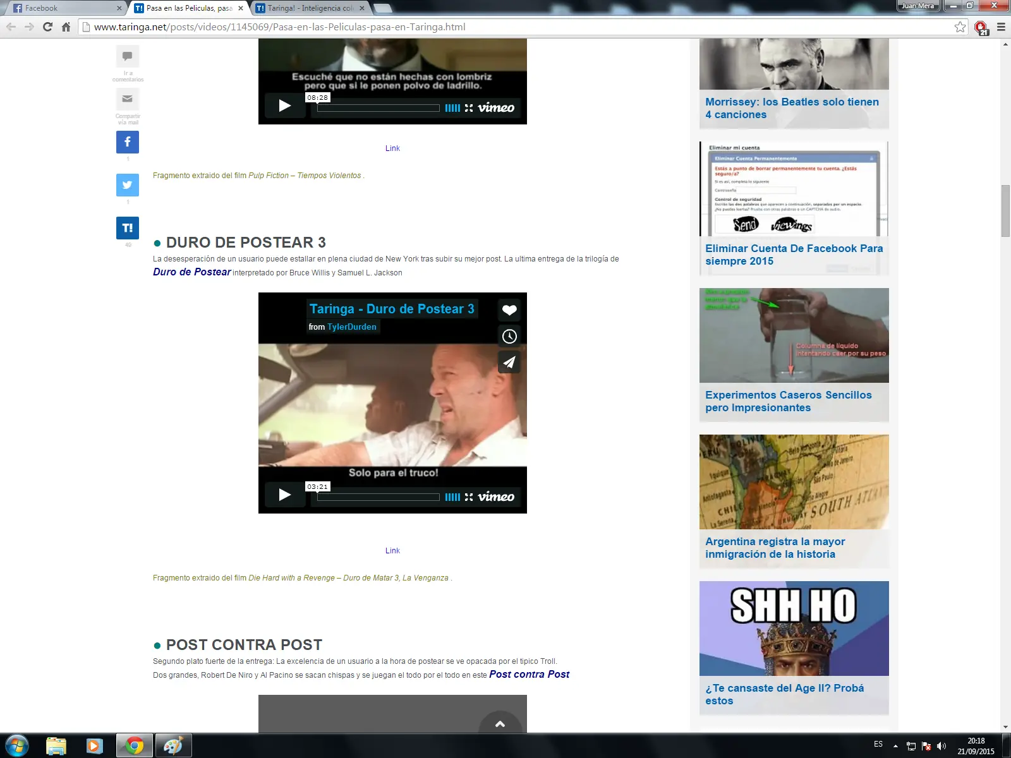The image size is (1011, 758).
Task: Open the media player taskbar icon
Action: point(94,746)
